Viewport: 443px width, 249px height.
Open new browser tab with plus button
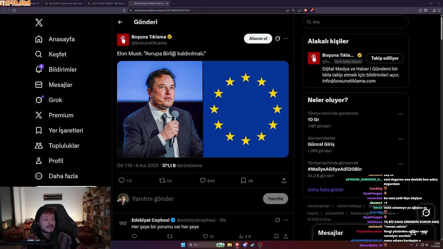[x=173, y=3]
